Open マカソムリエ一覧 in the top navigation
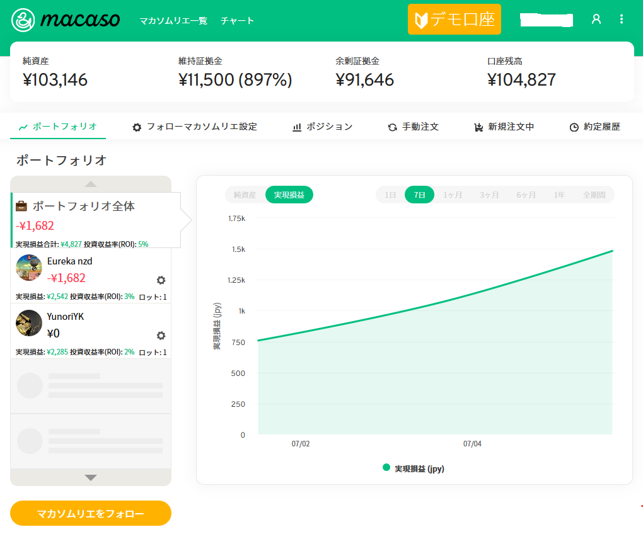 point(173,21)
